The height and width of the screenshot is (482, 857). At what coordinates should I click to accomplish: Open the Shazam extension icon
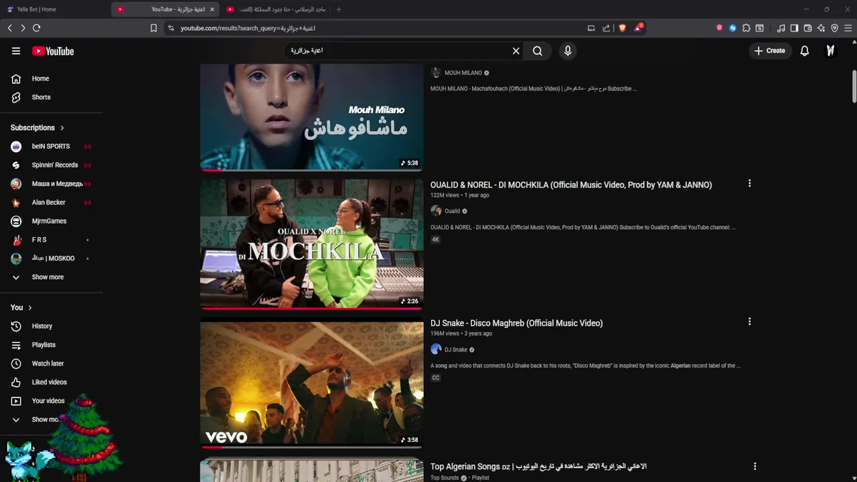(732, 28)
